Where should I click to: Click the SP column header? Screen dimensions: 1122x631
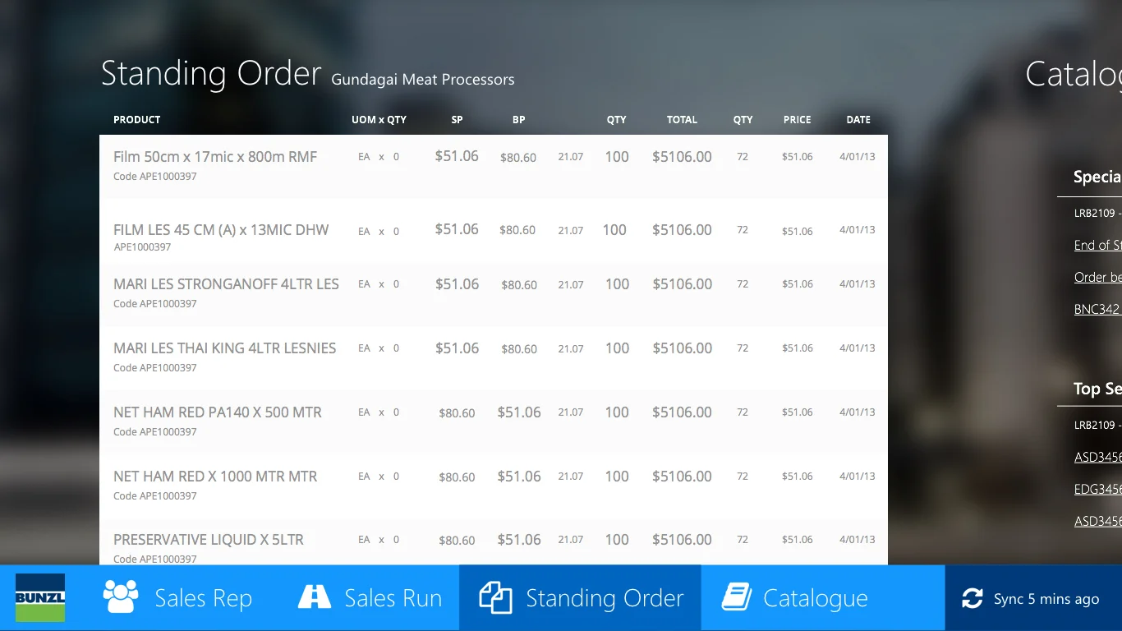457,120
